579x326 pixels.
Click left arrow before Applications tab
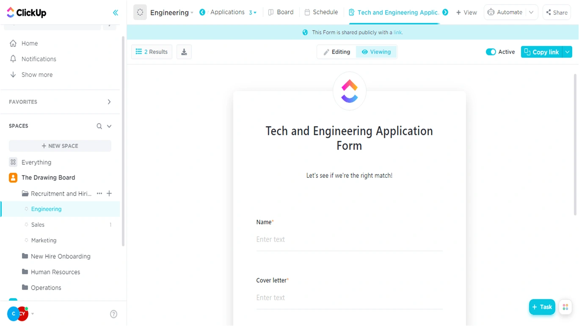(202, 12)
